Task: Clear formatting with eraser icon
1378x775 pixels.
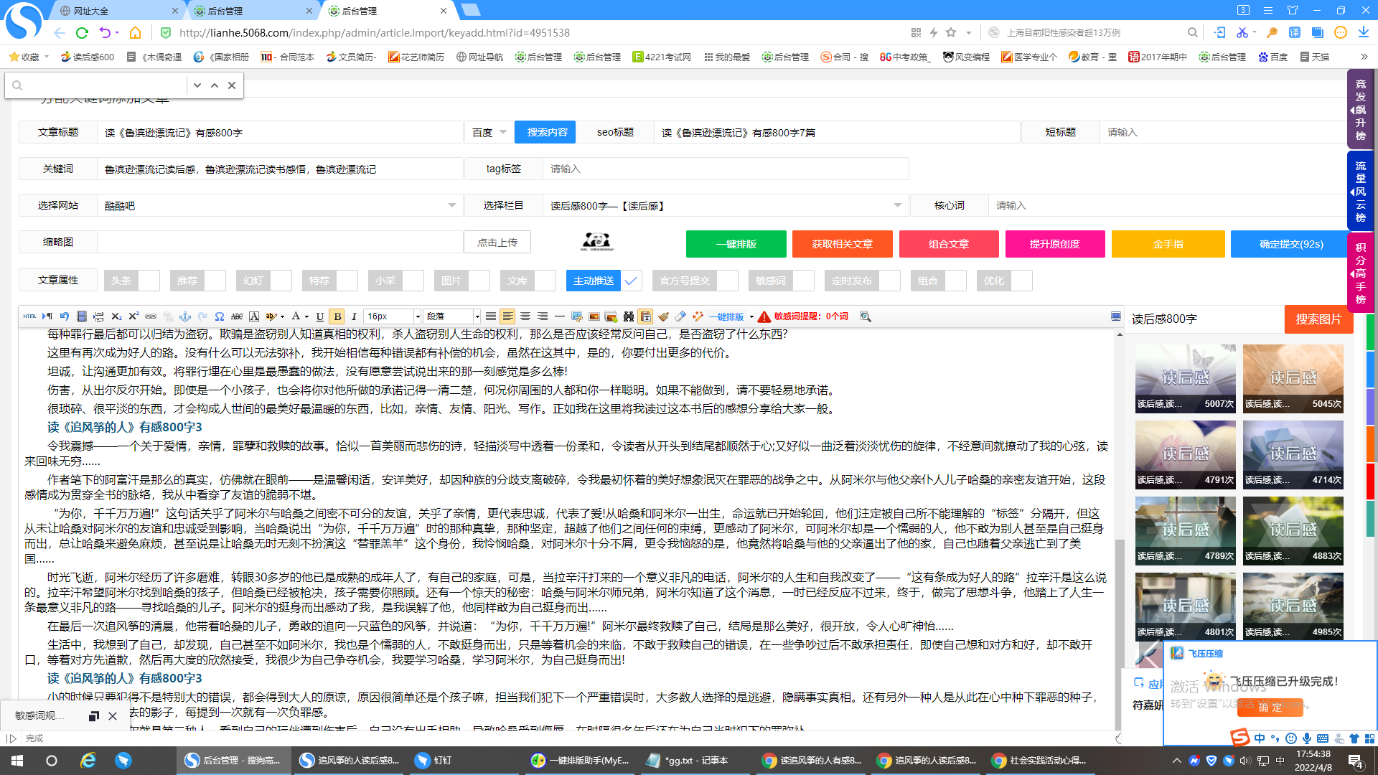Action: 680,316
